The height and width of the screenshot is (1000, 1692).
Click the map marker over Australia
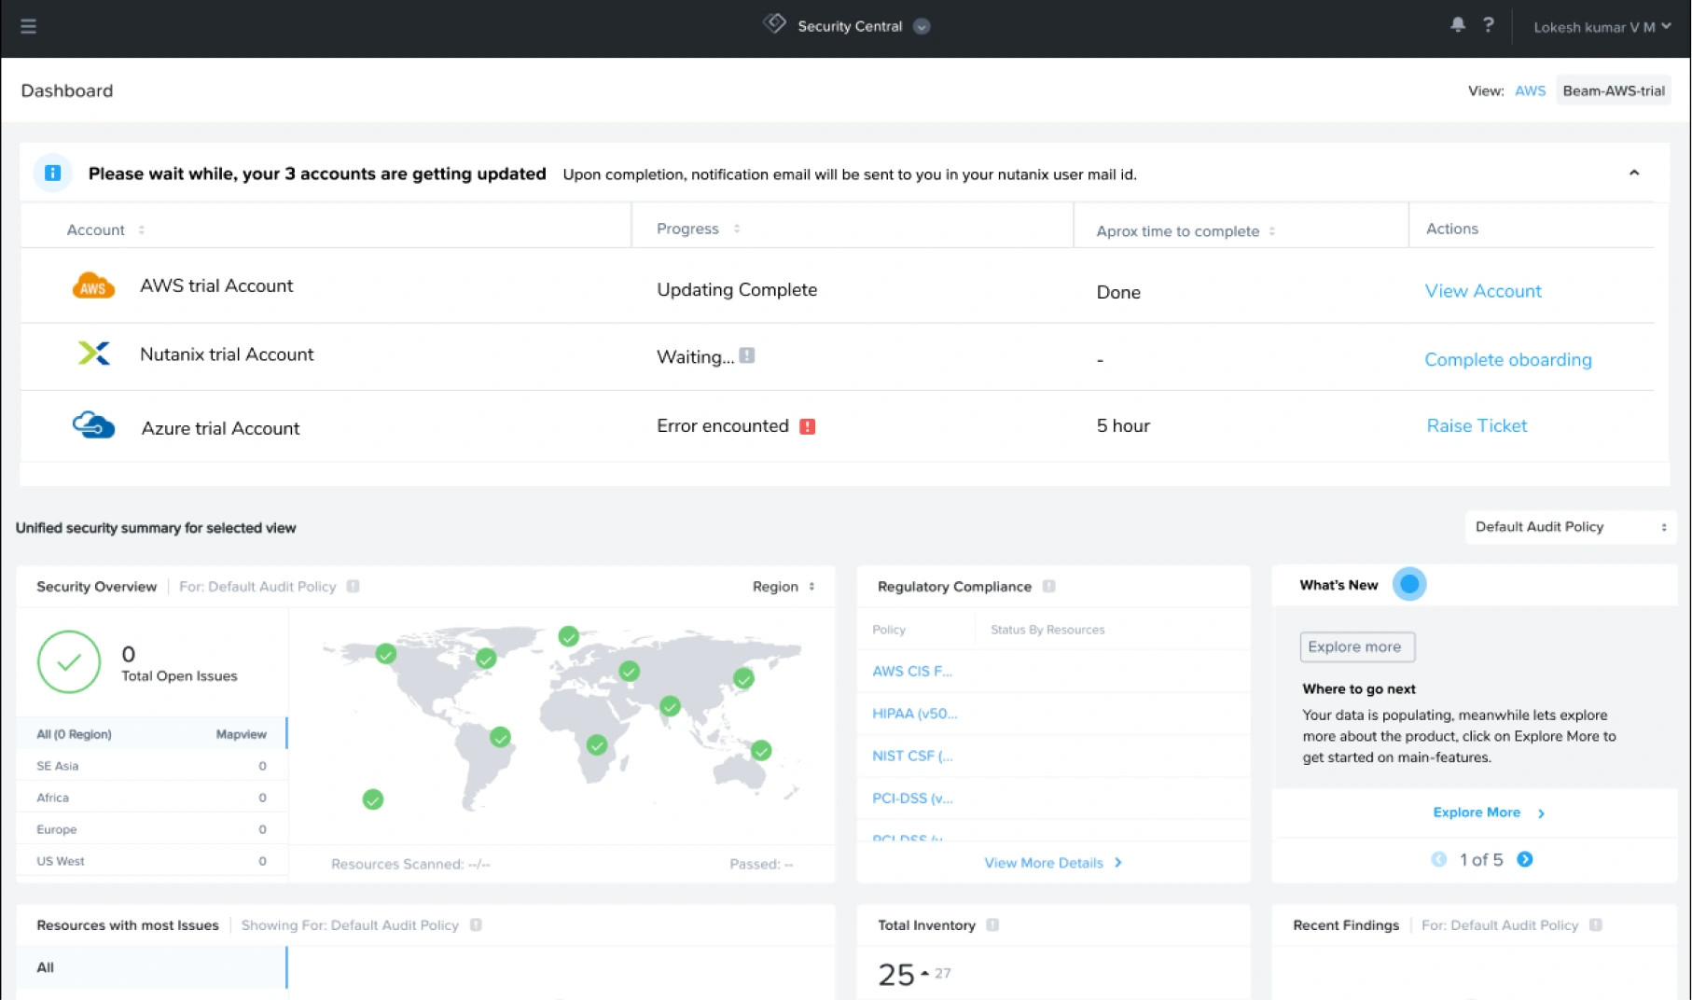click(762, 751)
